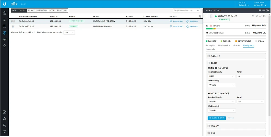
Task: Open the rows-per-page dropdown showing 50
Action: 69,32
